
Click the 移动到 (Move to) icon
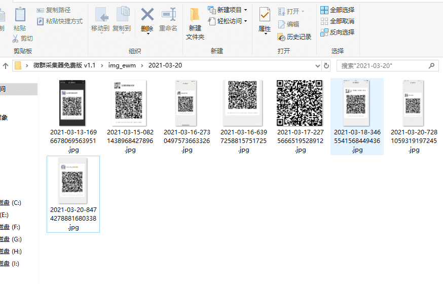click(x=100, y=15)
